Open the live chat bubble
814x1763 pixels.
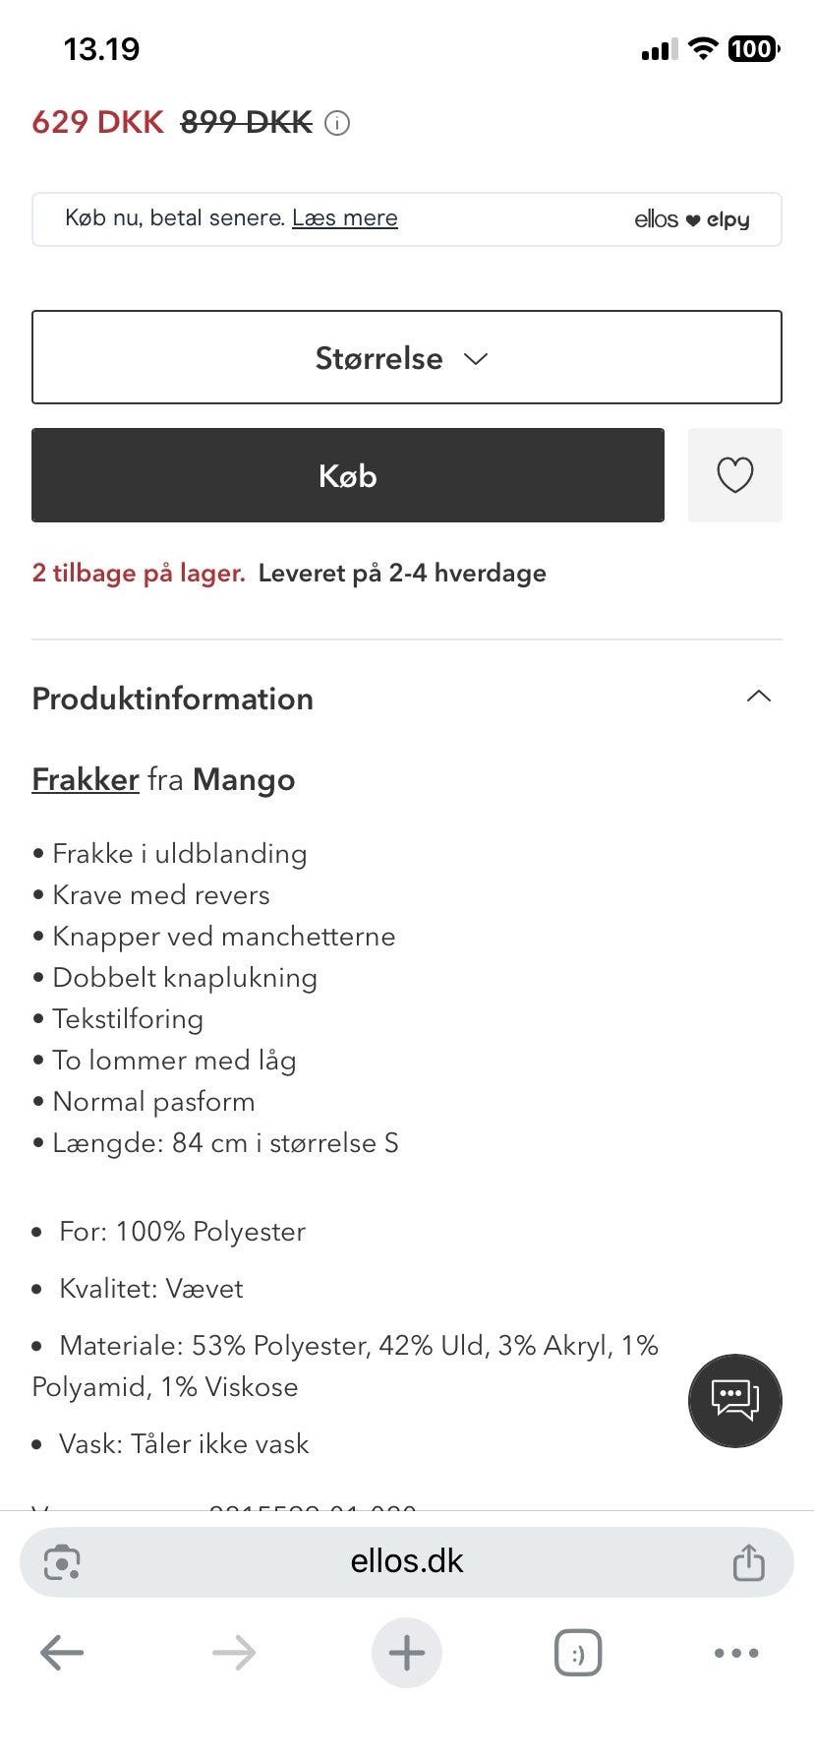coord(734,1400)
